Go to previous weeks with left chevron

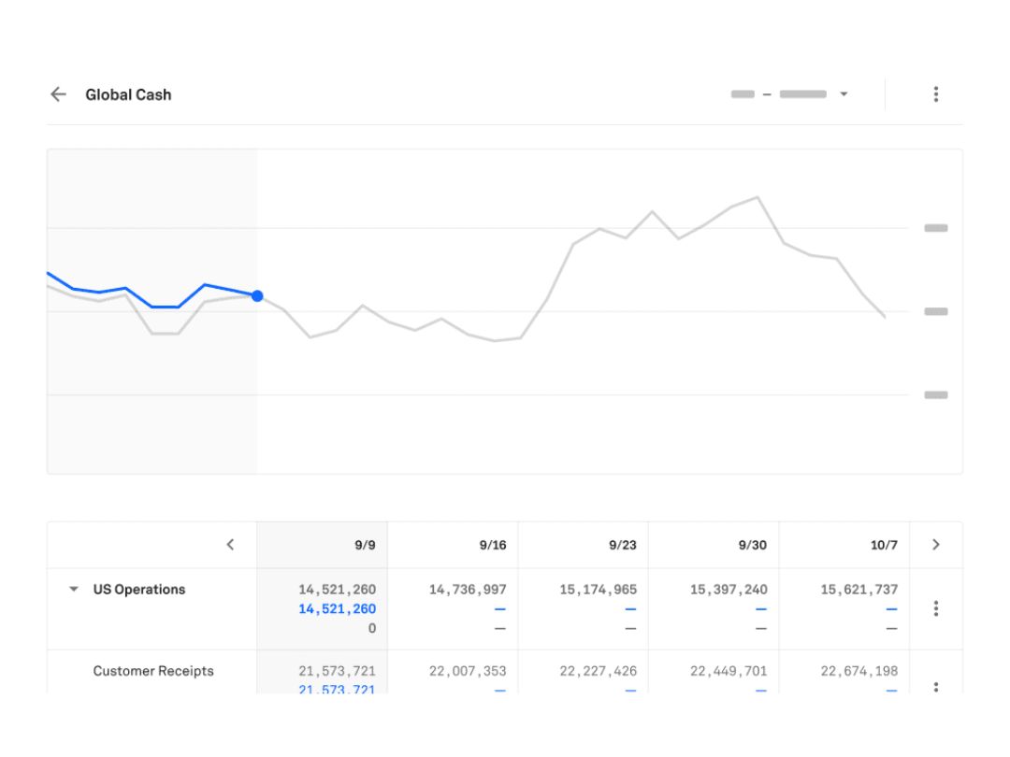tap(231, 545)
